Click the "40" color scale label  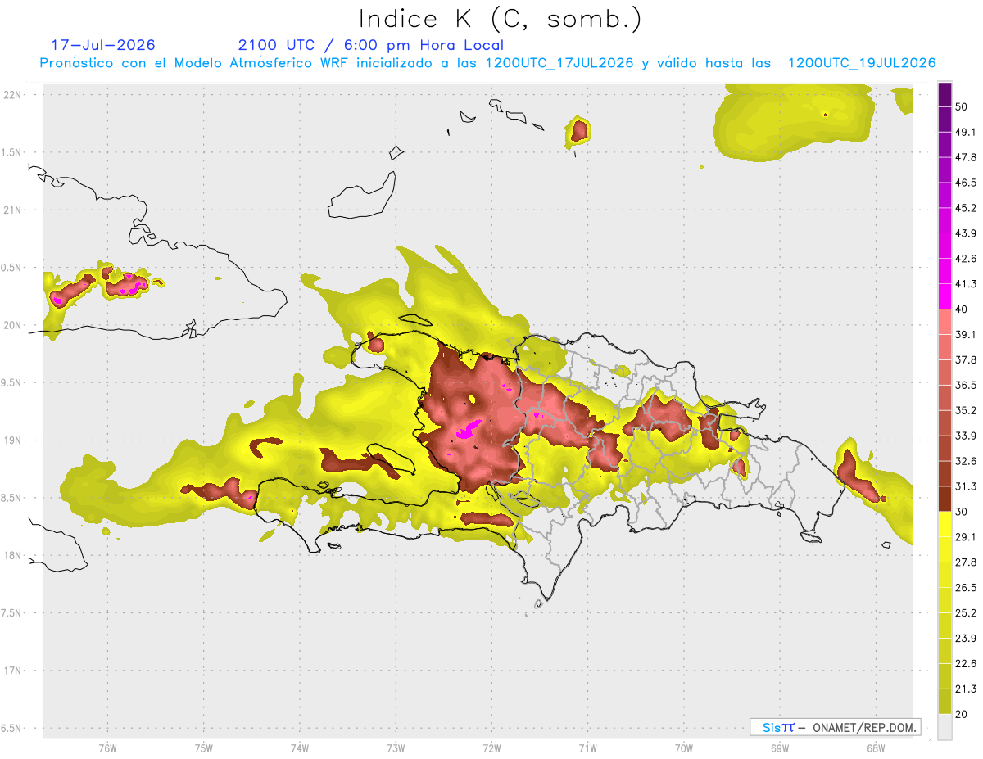click(963, 309)
